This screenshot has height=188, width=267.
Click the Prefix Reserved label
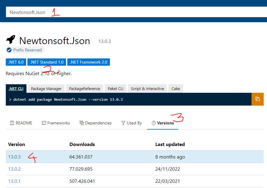[27, 50]
